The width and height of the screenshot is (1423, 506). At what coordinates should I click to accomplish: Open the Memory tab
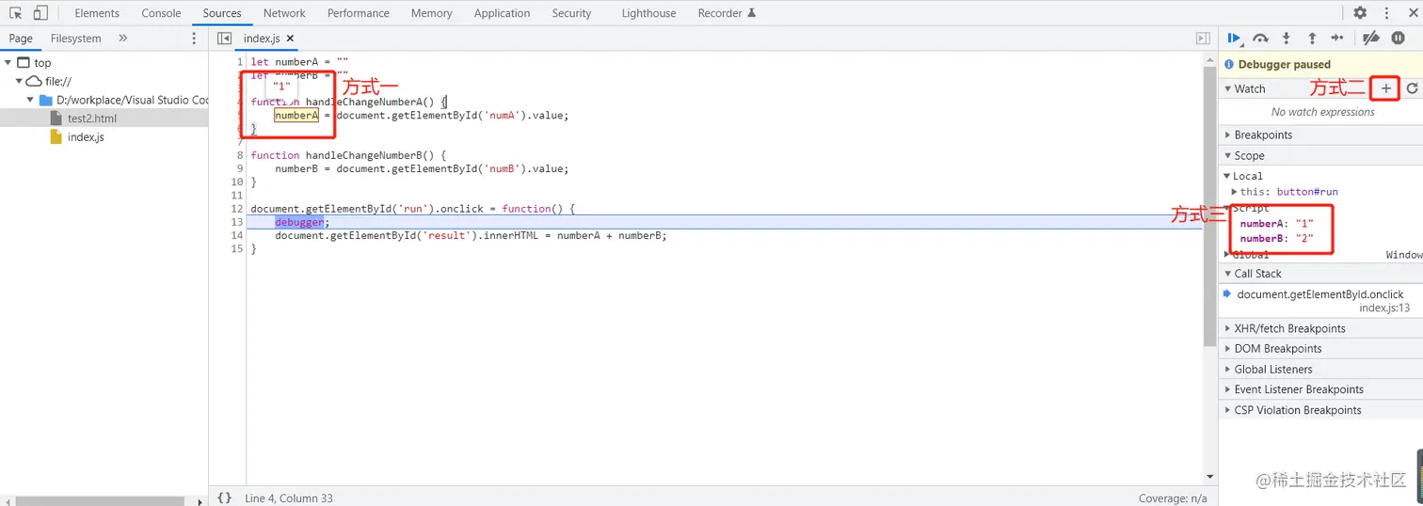(x=431, y=13)
